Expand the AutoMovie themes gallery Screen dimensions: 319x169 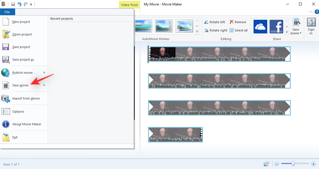click(197, 31)
